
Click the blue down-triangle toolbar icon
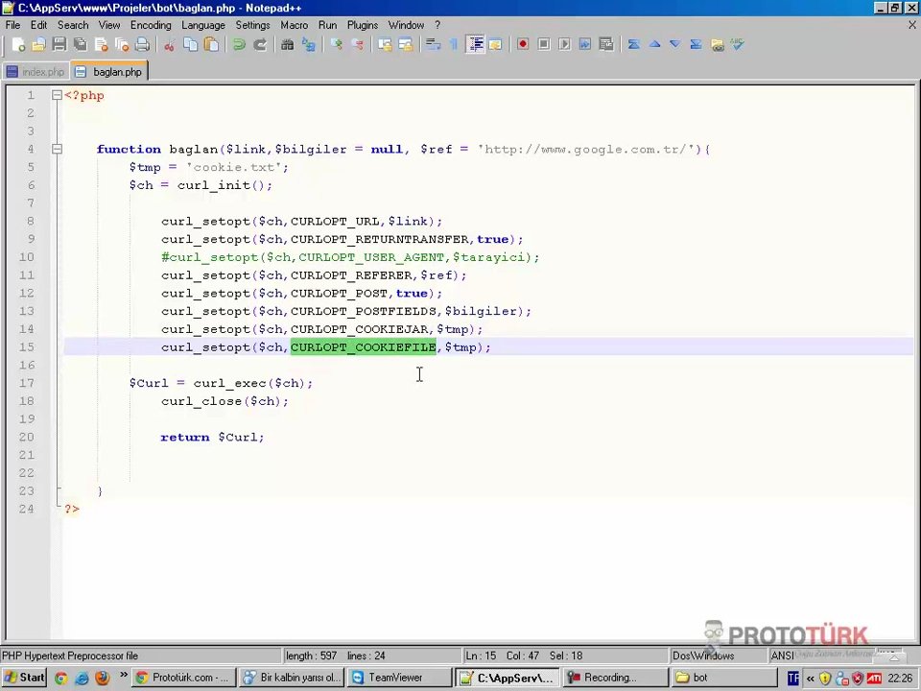click(x=675, y=45)
